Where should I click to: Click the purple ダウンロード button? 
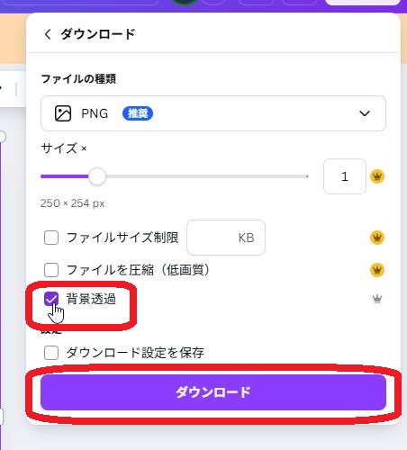tap(213, 392)
